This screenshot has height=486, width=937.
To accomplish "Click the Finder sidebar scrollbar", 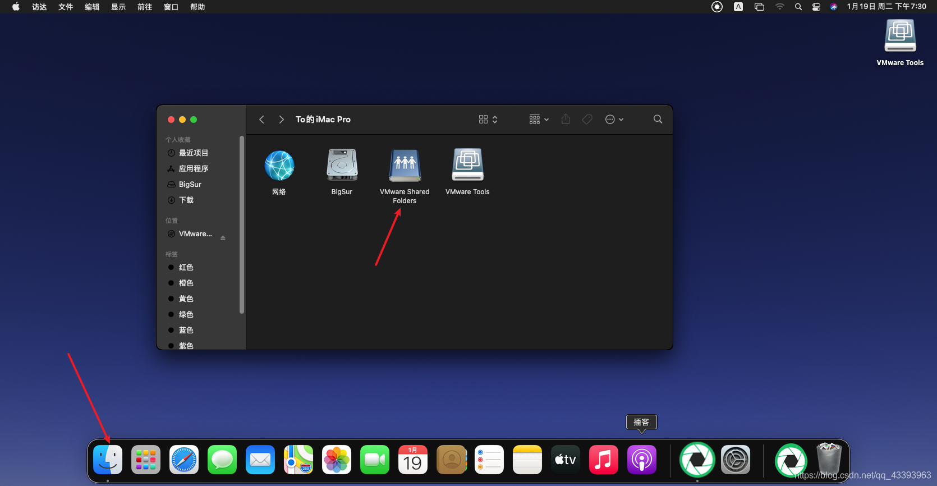I will tap(242, 224).
